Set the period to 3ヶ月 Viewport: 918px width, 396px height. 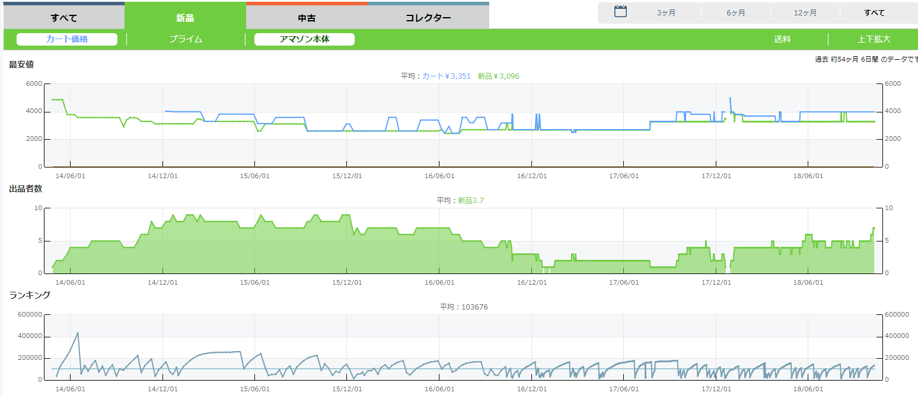coord(666,13)
